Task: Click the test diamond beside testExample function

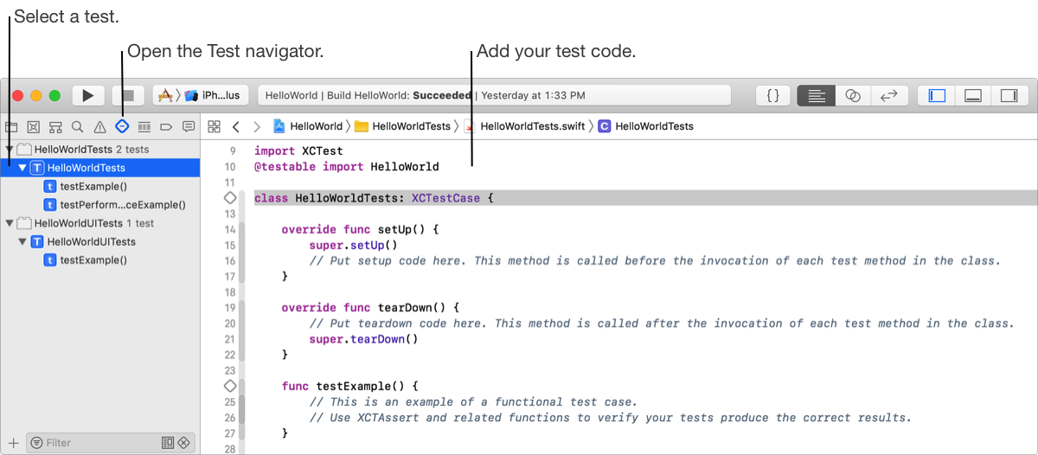Action: pyautogui.click(x=230, y=386)
